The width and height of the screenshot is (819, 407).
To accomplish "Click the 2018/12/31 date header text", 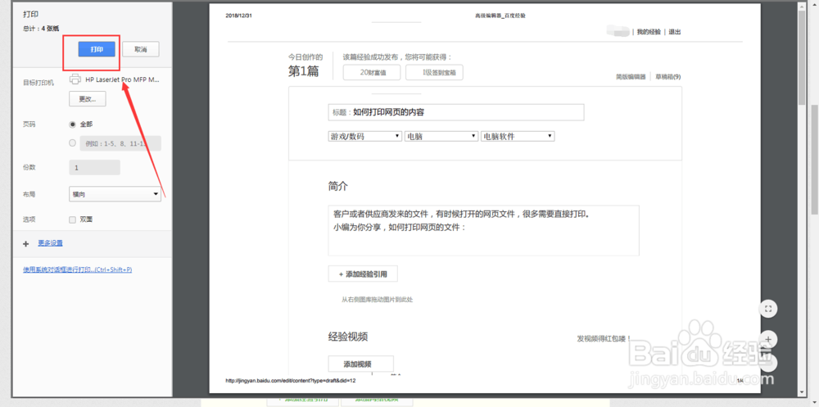I will click(x=238, y=16).
